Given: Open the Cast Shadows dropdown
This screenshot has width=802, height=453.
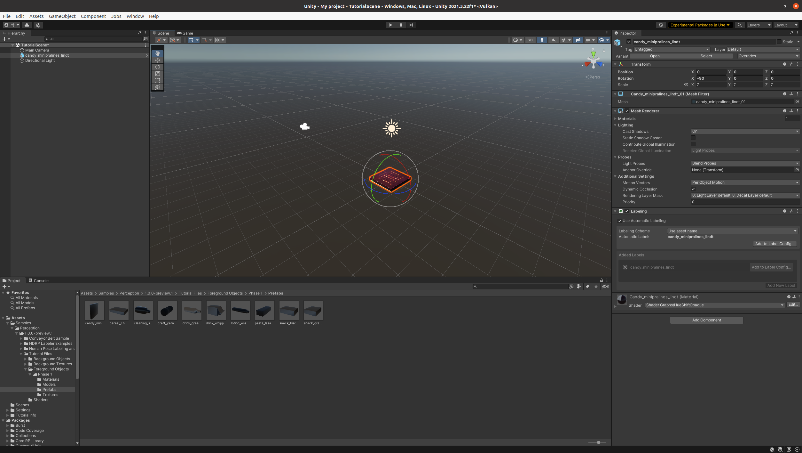Looking at the screenshot, I should (x=745, y=131).
